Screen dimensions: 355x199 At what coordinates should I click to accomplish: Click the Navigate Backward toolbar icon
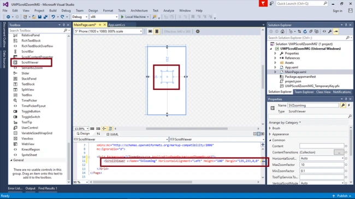8,17
